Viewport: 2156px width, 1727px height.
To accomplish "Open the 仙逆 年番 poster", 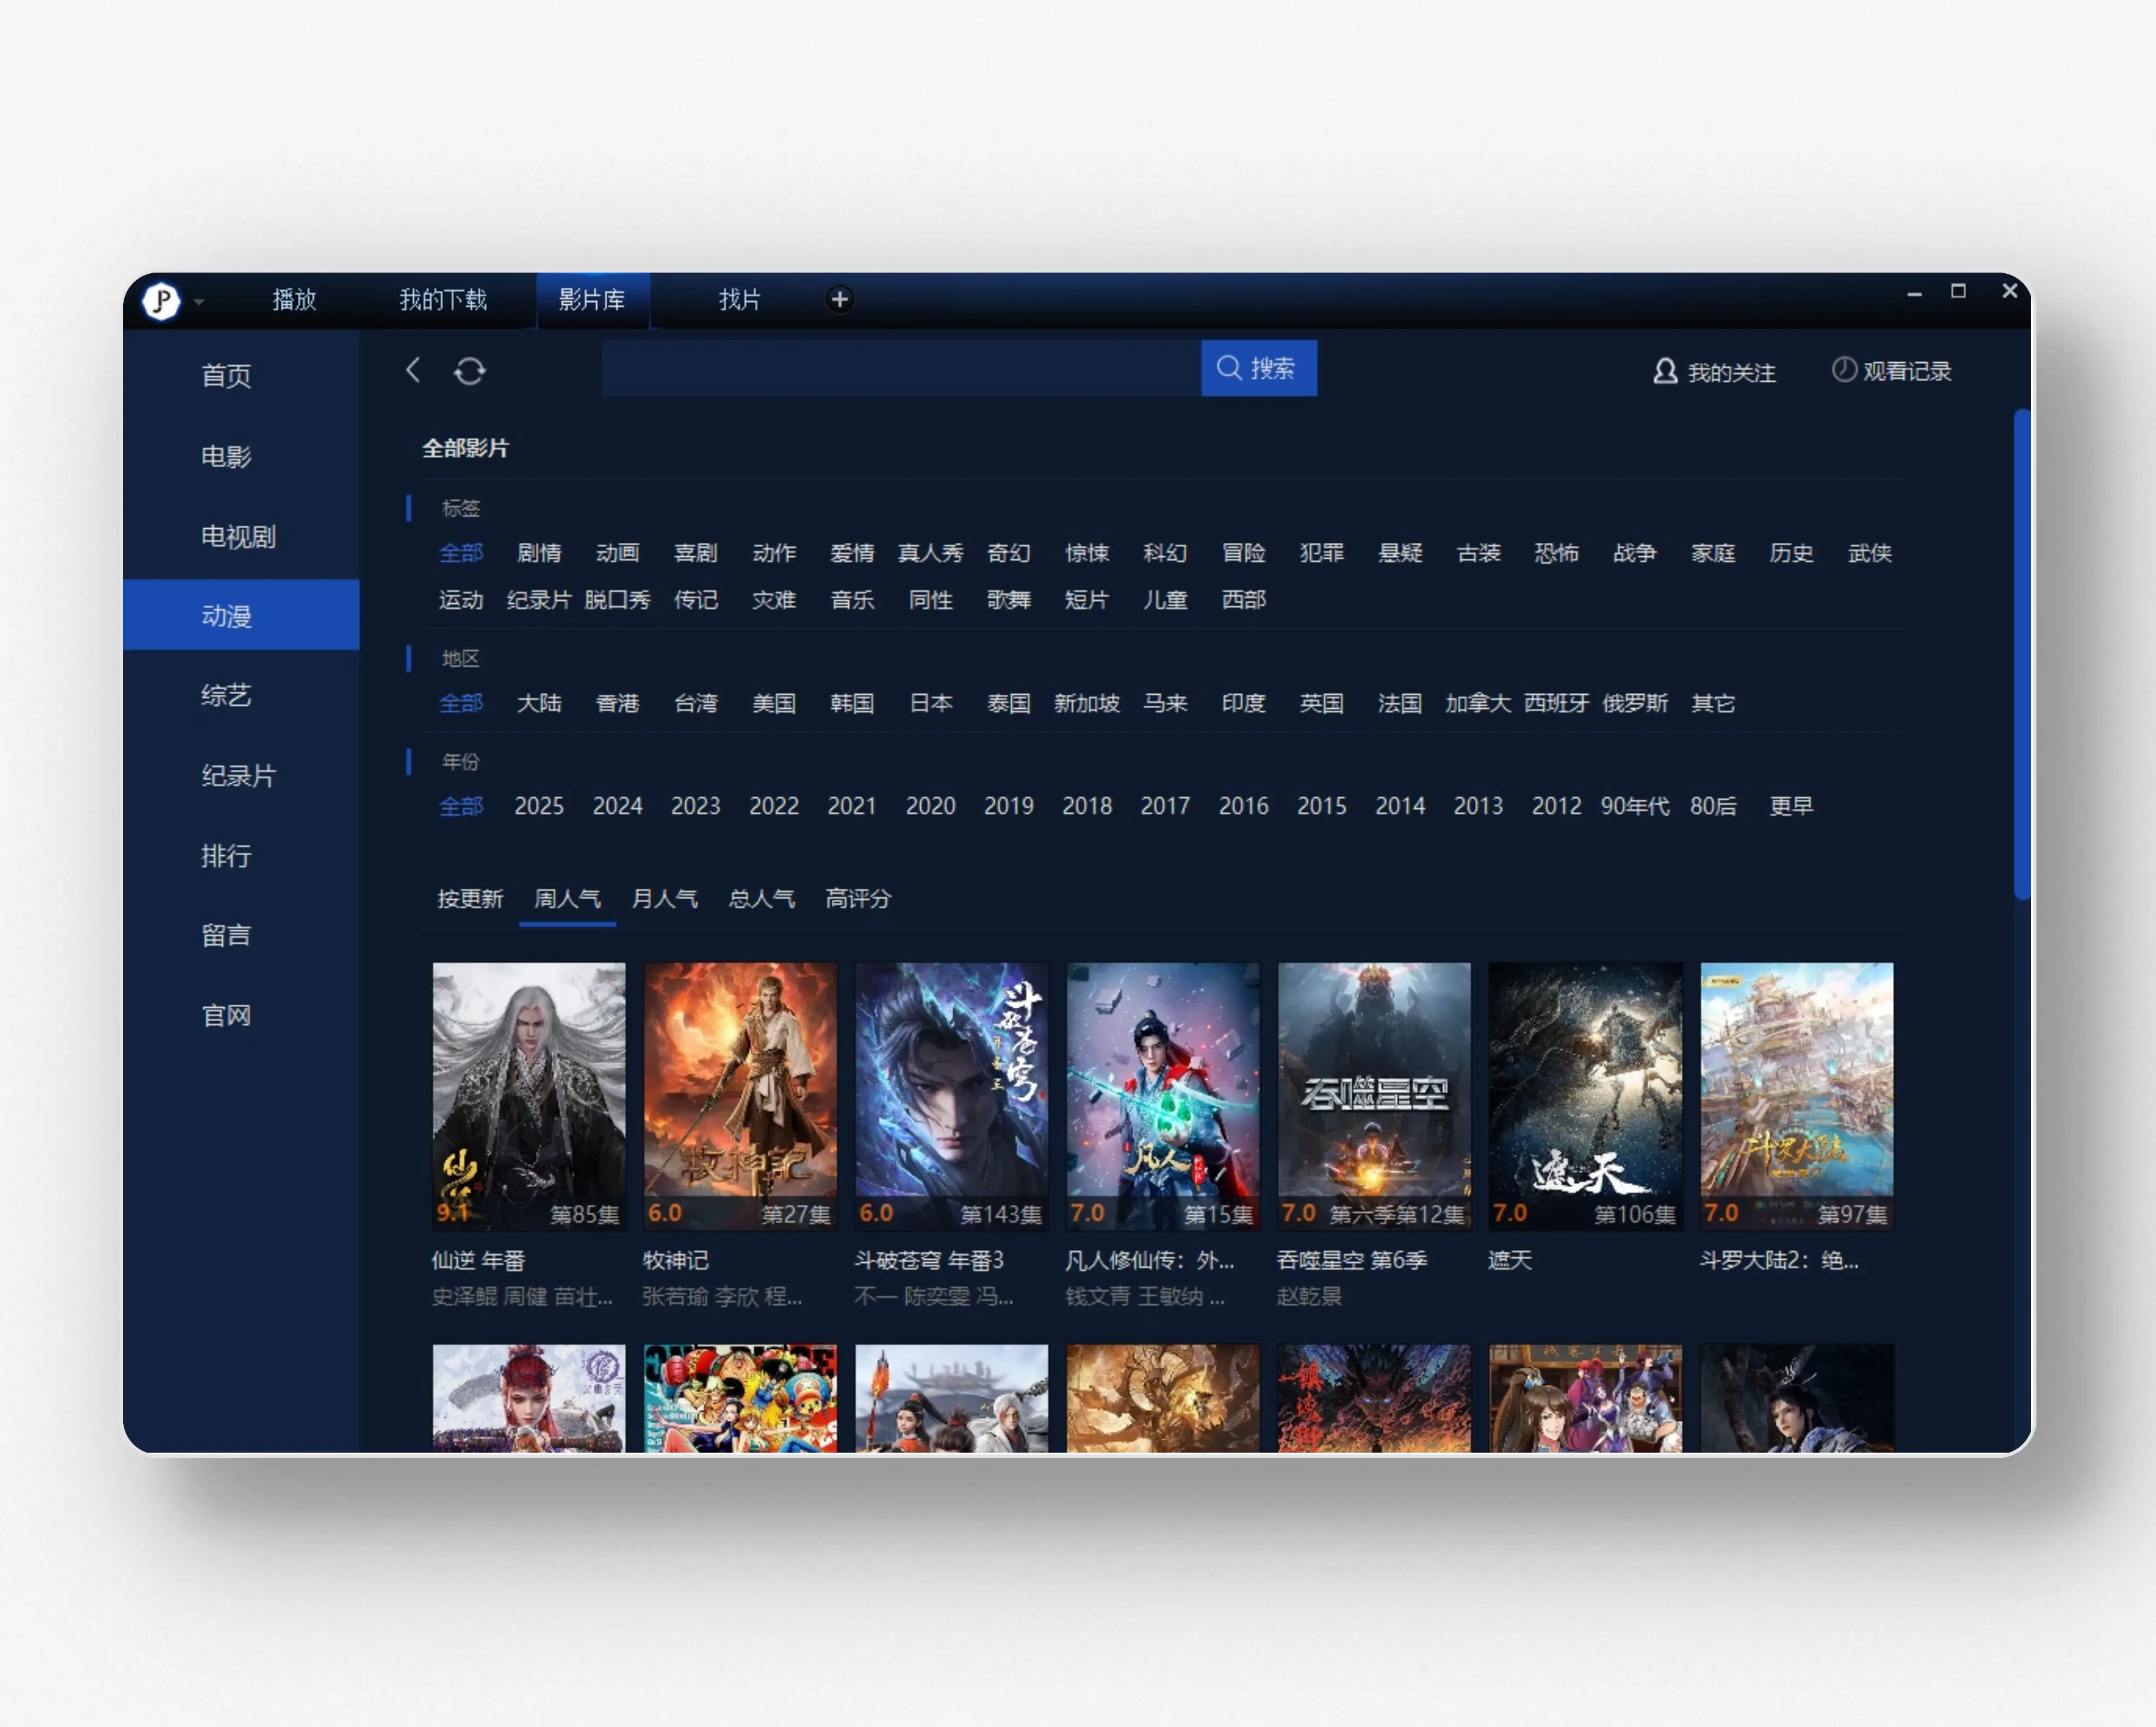I will point(529,1096).
